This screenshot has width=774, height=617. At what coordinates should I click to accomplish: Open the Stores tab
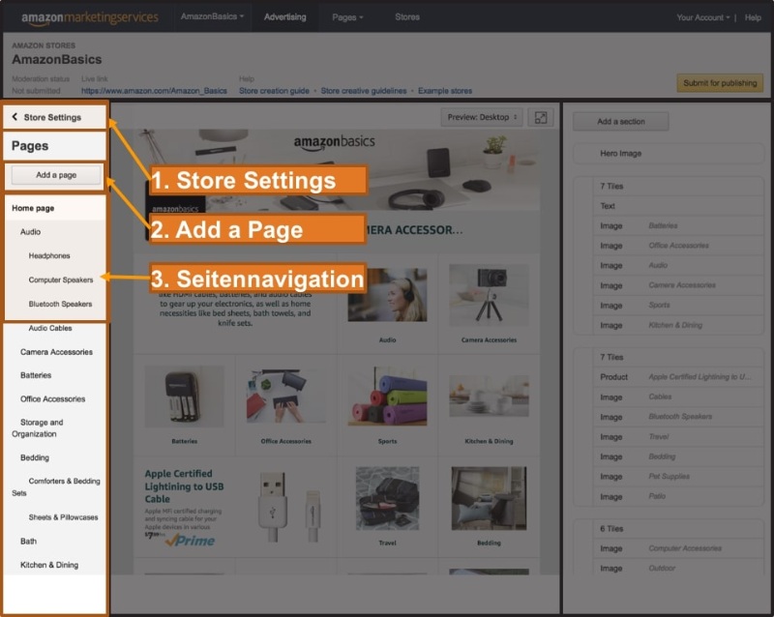(407, 16)
